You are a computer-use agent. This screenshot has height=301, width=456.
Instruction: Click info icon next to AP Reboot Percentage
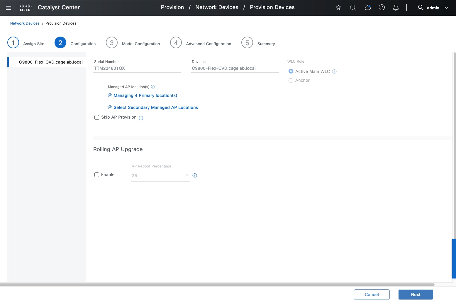point(195,175)
